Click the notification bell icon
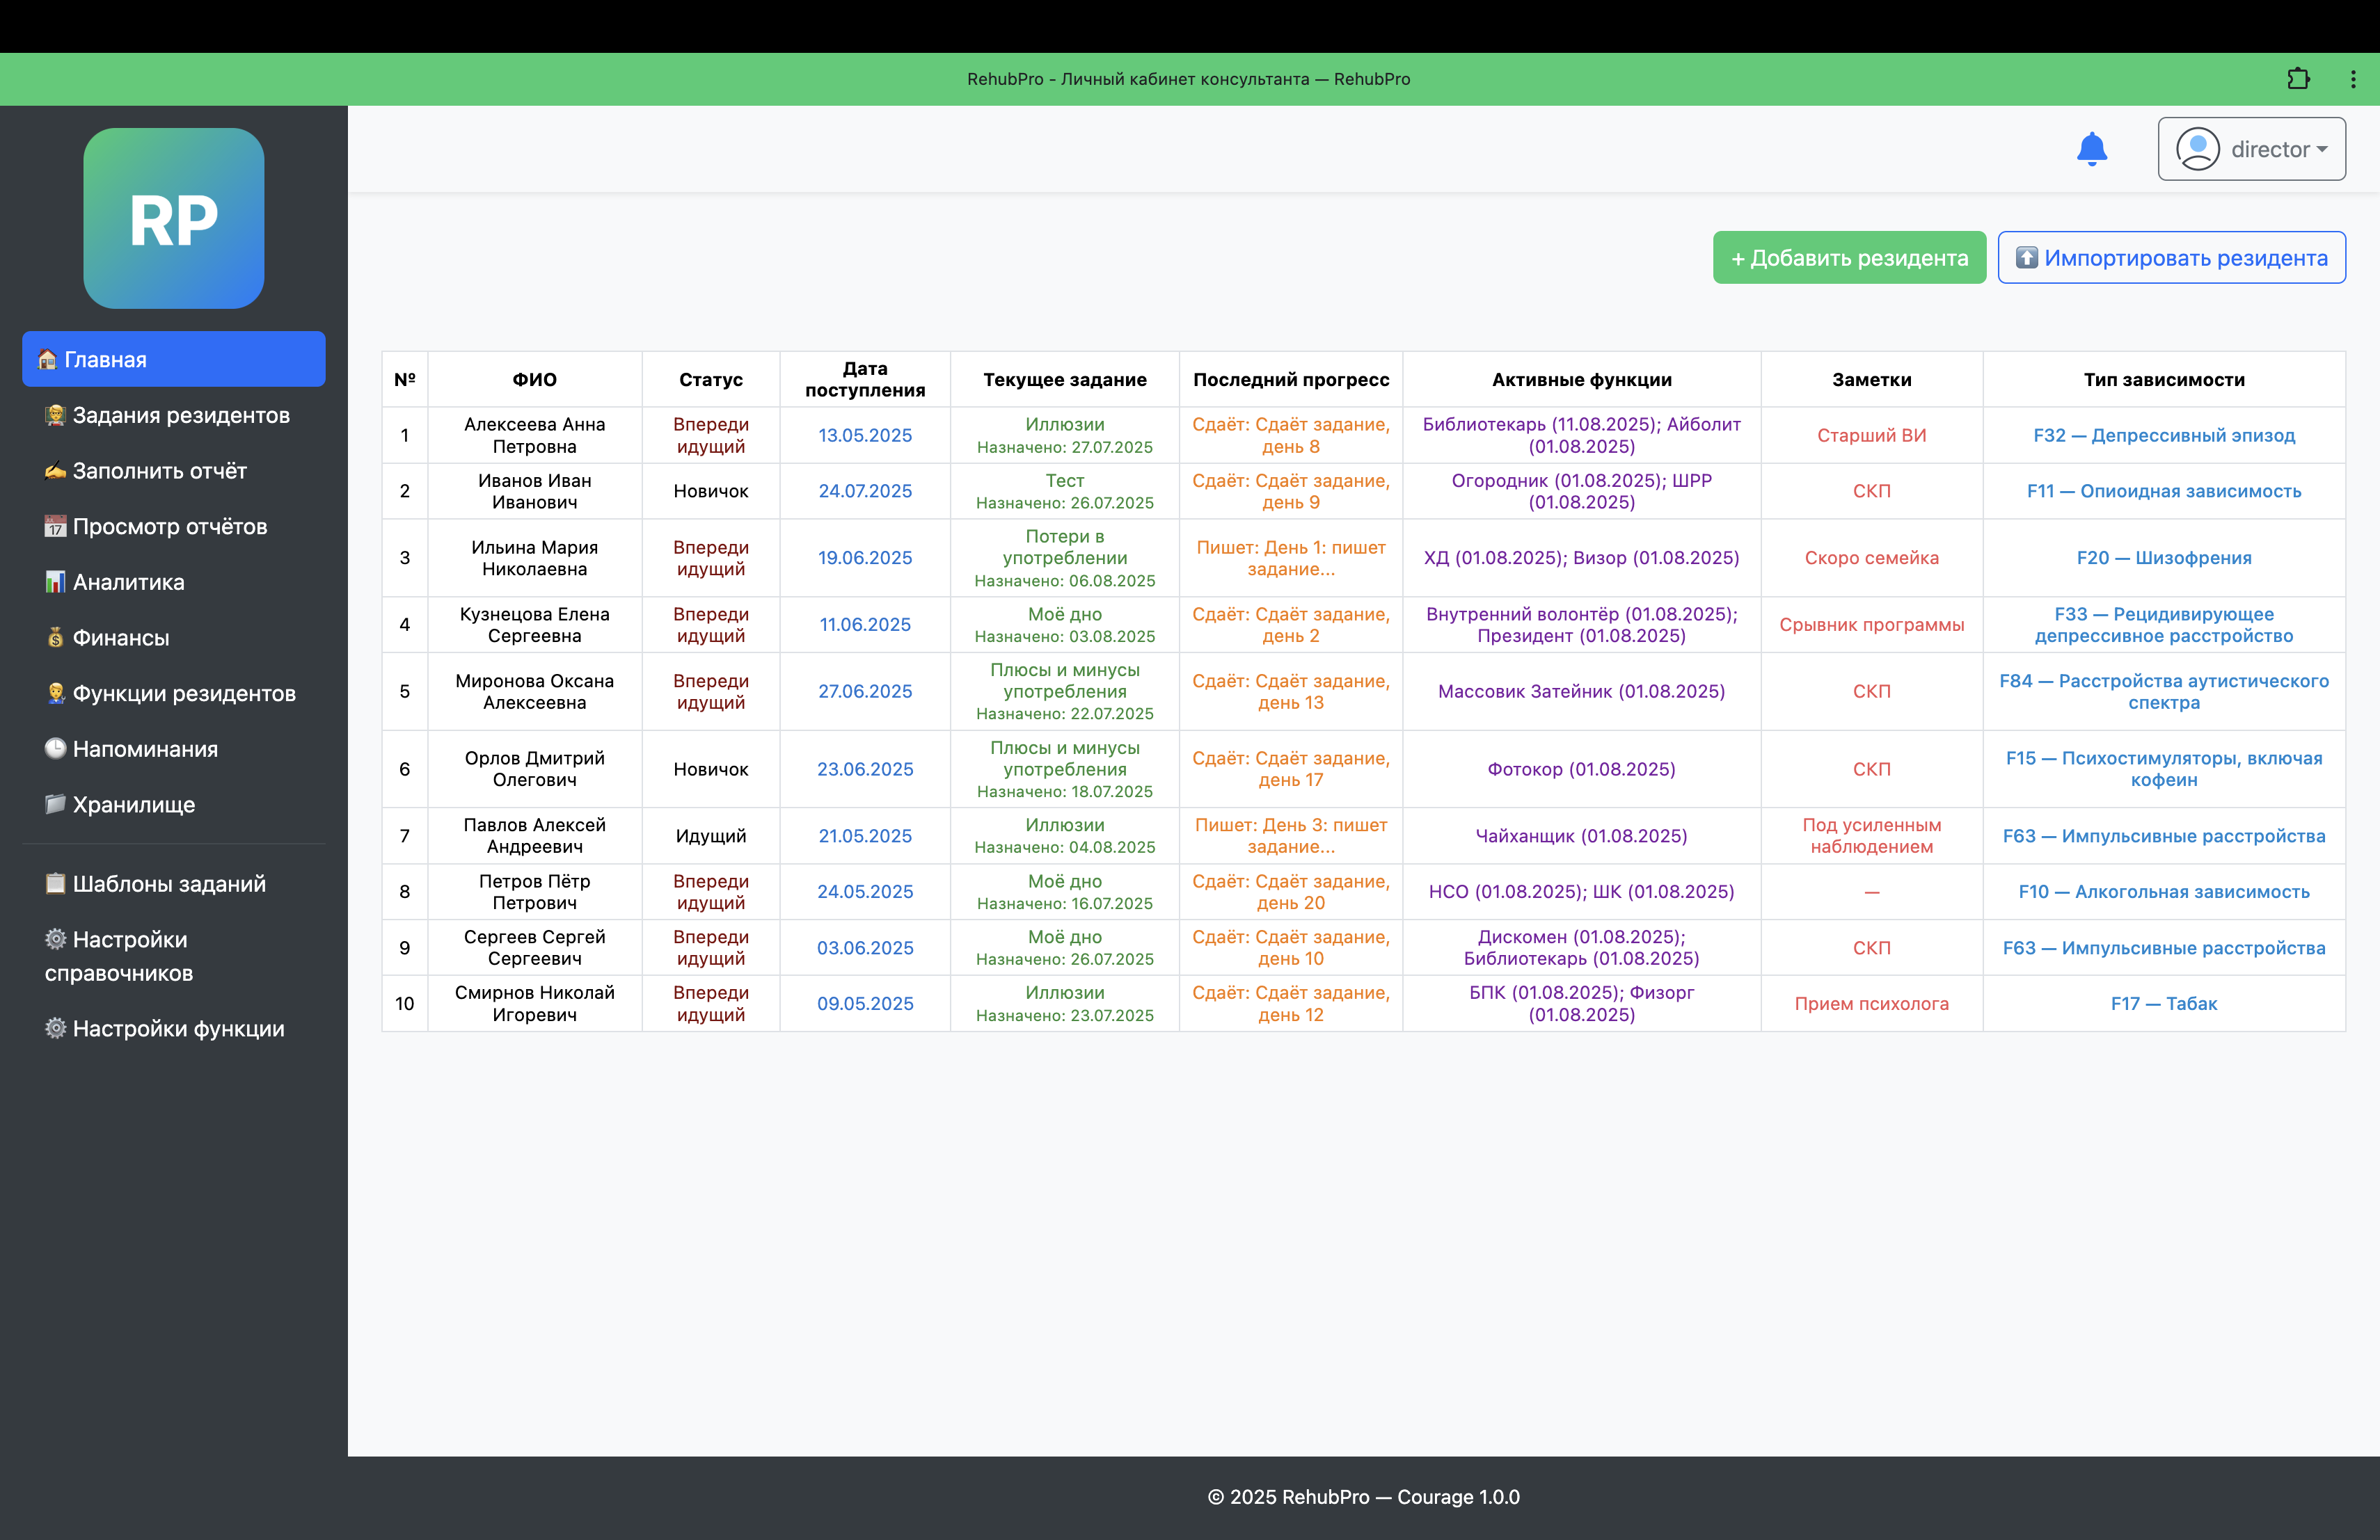 (x=2091, y=150)
